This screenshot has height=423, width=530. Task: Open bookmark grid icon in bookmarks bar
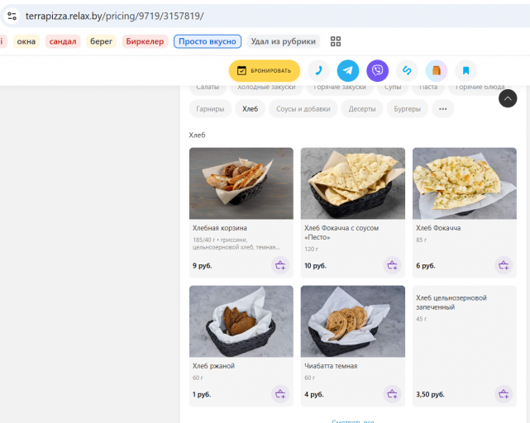click(x=336, y=41)
